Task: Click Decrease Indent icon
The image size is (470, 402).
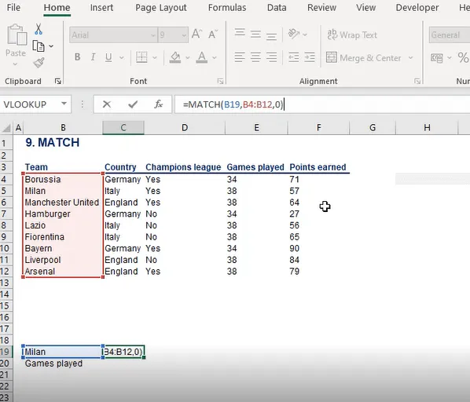Action: pos(293,57)
